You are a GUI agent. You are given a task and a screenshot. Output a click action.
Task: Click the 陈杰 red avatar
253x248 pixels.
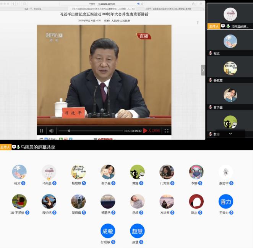coord(196,201)
